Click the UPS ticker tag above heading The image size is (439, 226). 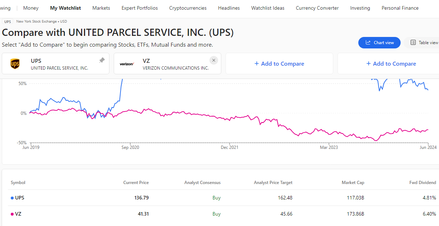[x=8, y=22]
